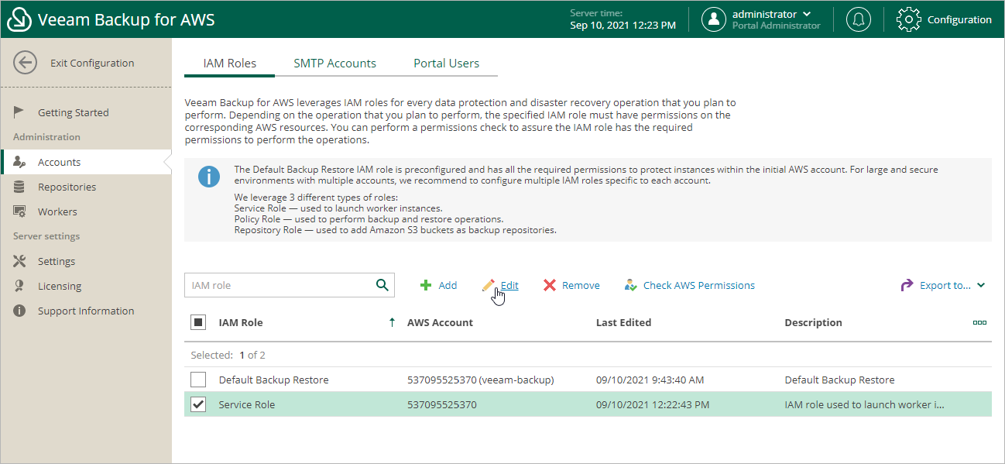Click the red X Remove icon

pos(550,285)
